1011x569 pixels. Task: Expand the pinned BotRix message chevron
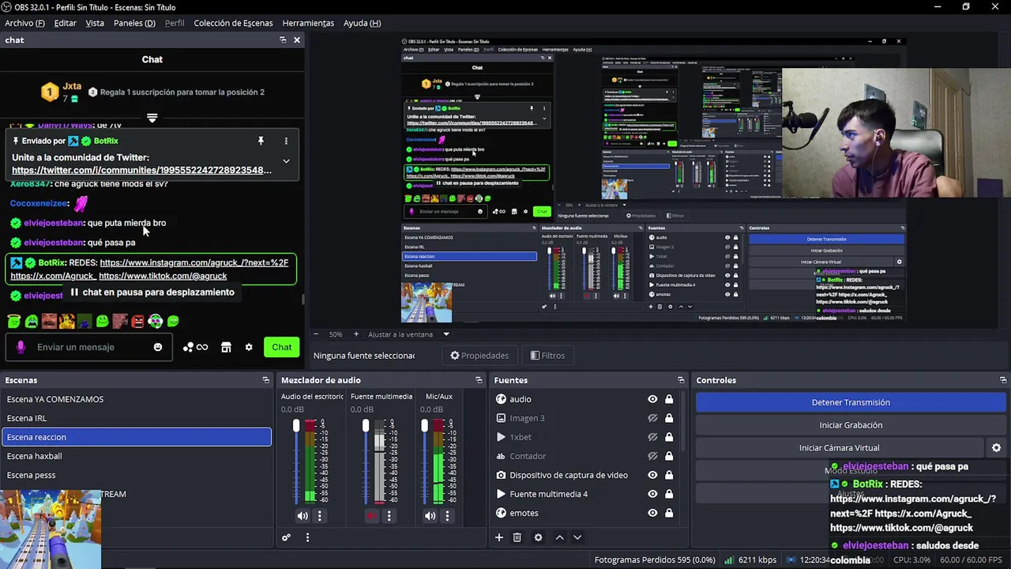pyautogui.click(x=286, y=160)
